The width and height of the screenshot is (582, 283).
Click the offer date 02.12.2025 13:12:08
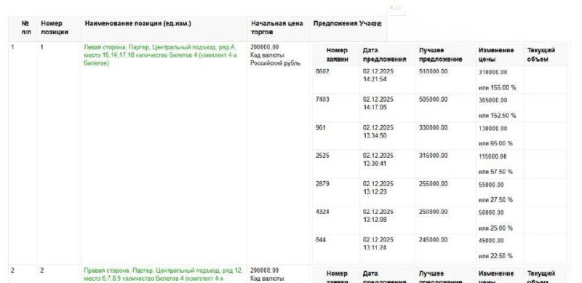click(x=378, y=216)
